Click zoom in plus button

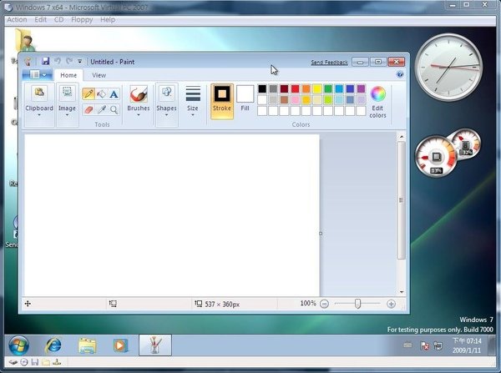(391, 304)
